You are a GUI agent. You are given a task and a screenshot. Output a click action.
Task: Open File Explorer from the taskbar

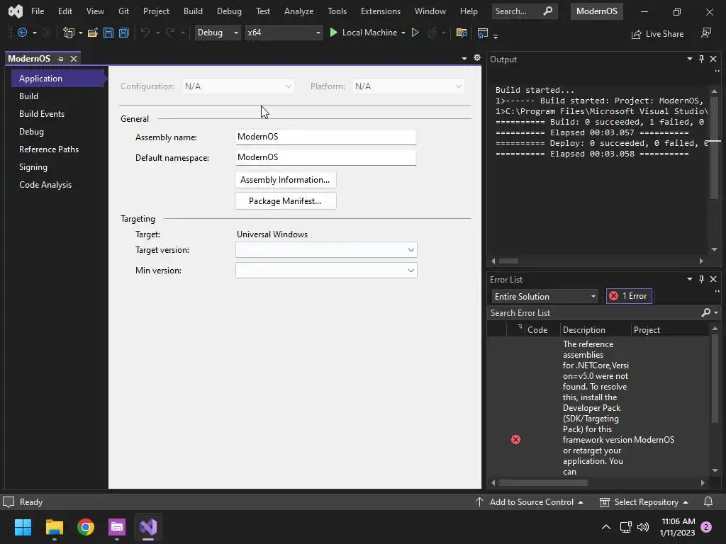point(54,527)
